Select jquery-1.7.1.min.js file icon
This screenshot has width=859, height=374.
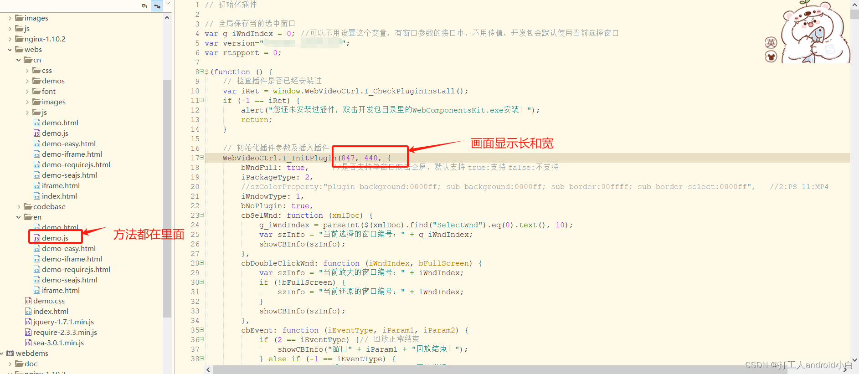coord(28,322)
